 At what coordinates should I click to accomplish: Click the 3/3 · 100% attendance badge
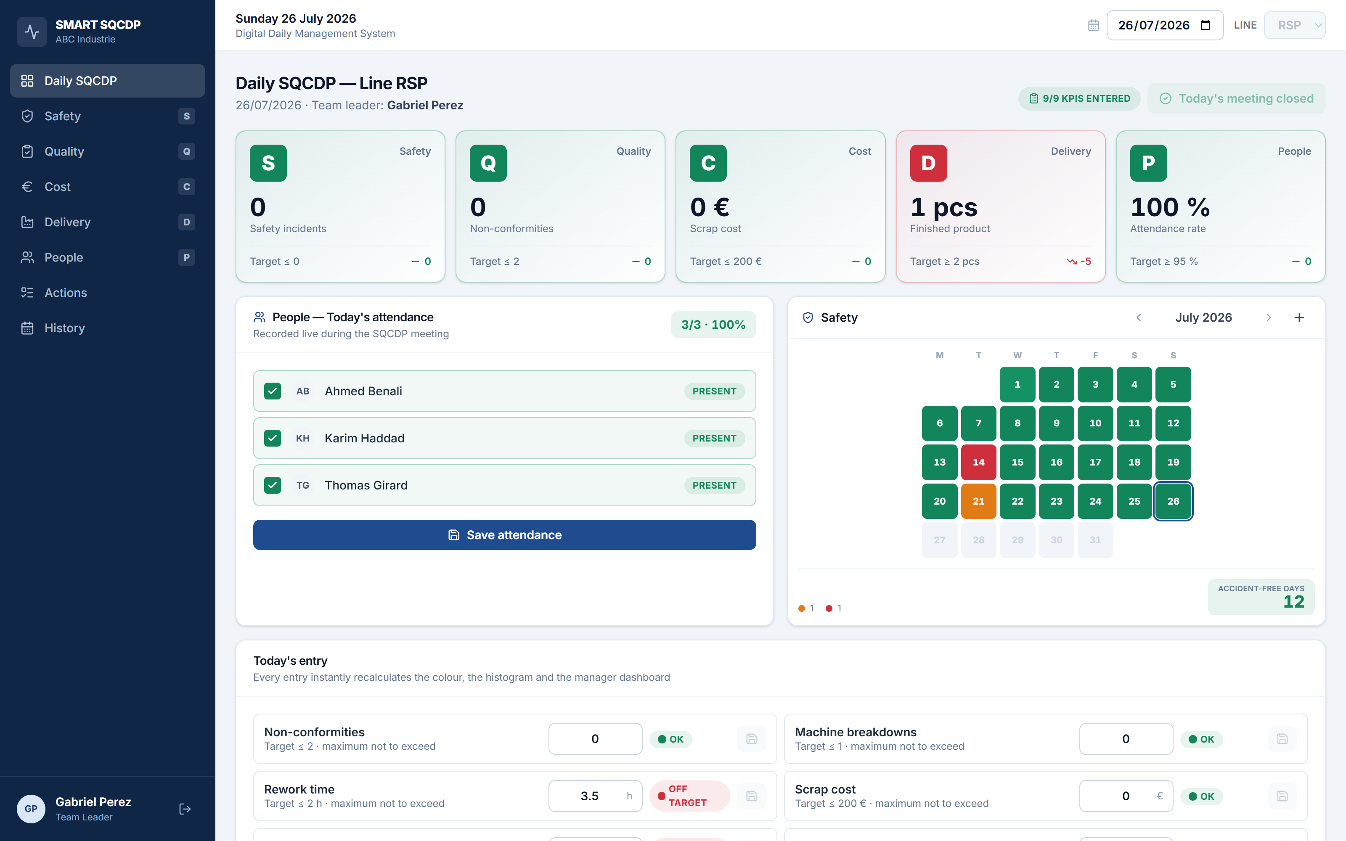(x=713, y=324)
